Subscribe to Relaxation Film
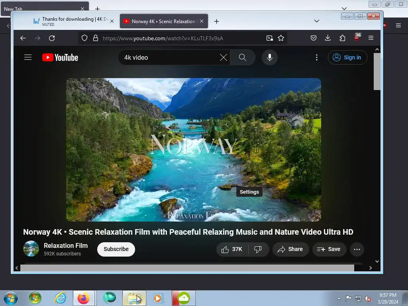 pyautogui.click(x=116, y=249)
